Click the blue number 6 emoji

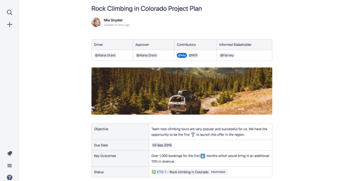pyautogui.click(x=203, y=156)
